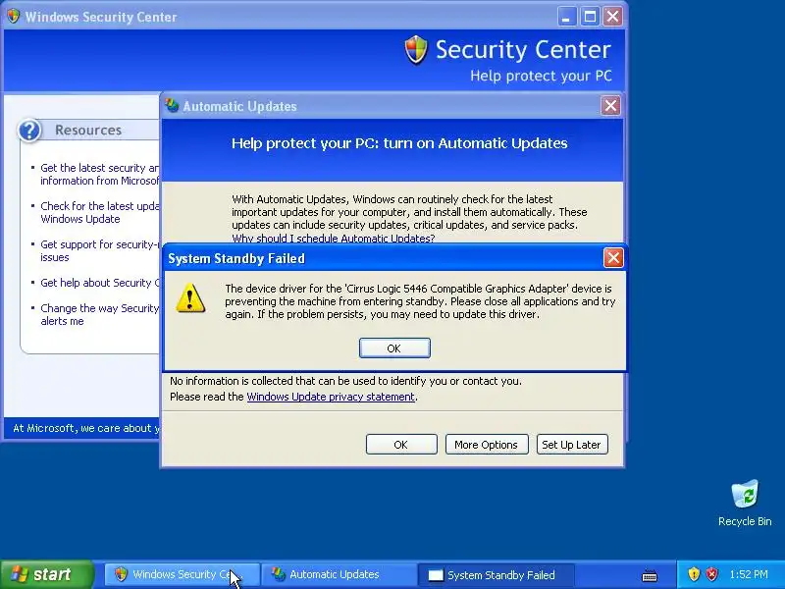
Task: Close the Automatic Updates window
Action: coord(610,106)
